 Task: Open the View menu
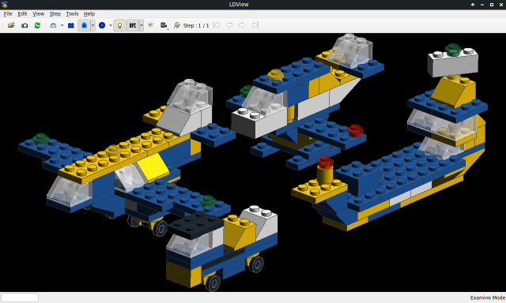tap(39, 14)
